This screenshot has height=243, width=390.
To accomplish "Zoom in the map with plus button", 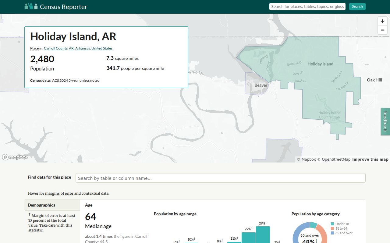I will click(382, 21).
